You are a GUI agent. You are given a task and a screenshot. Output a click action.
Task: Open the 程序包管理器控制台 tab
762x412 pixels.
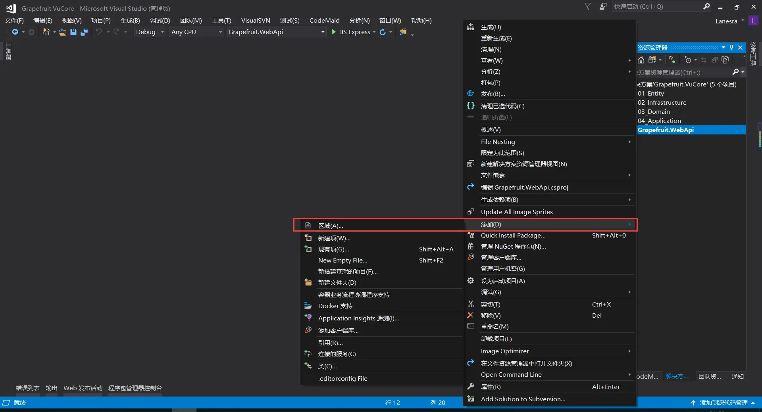tap(135, 388)
